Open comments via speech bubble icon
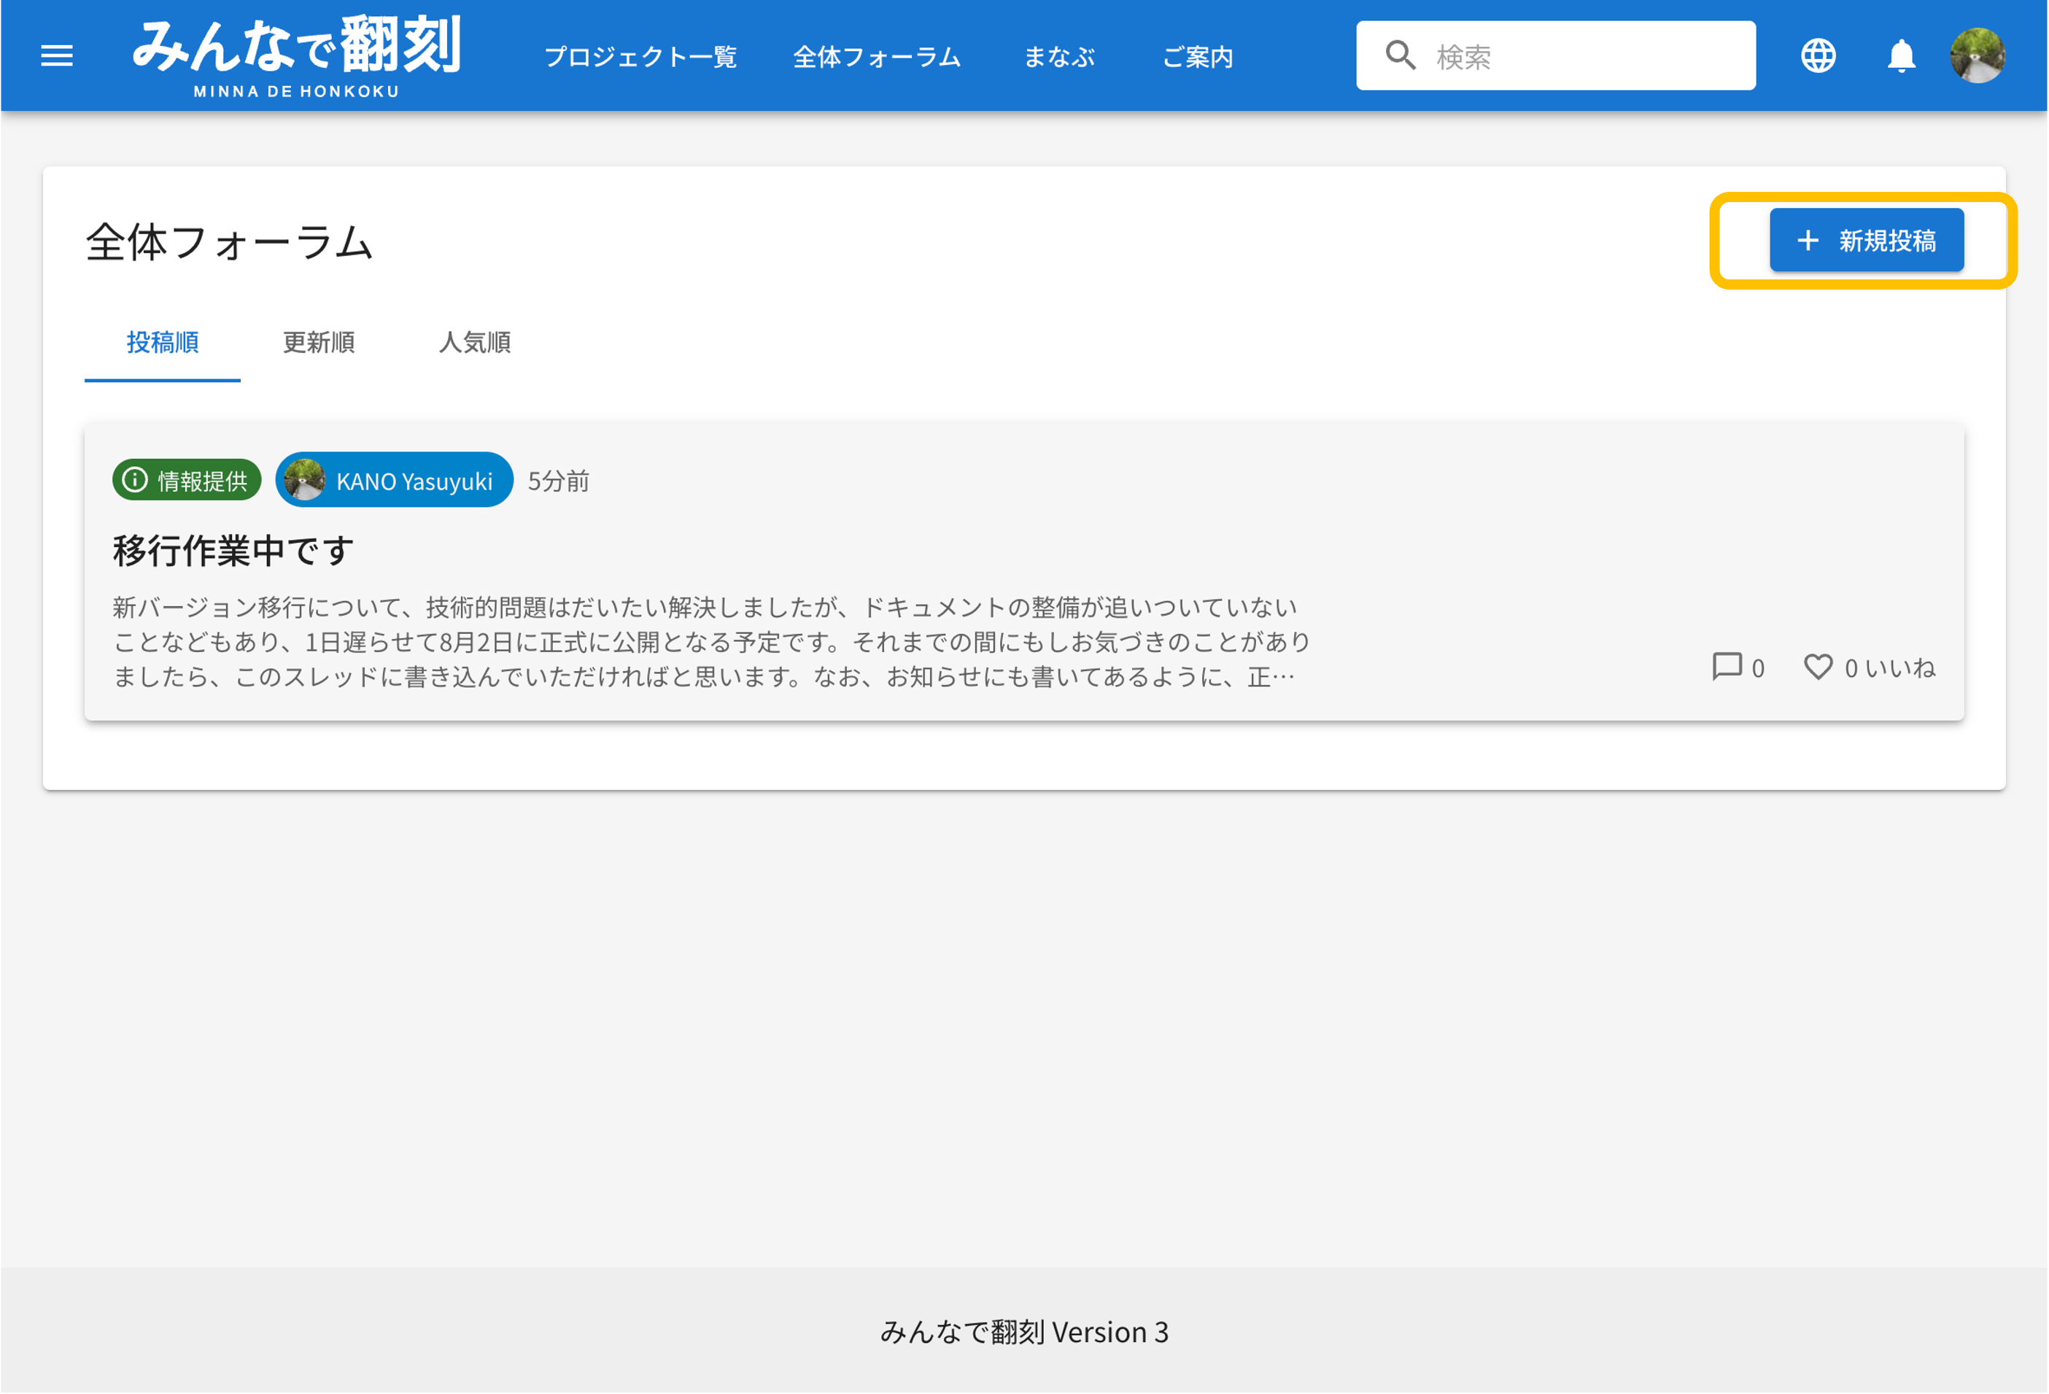2049x1394 pixels. point(1727,667)
